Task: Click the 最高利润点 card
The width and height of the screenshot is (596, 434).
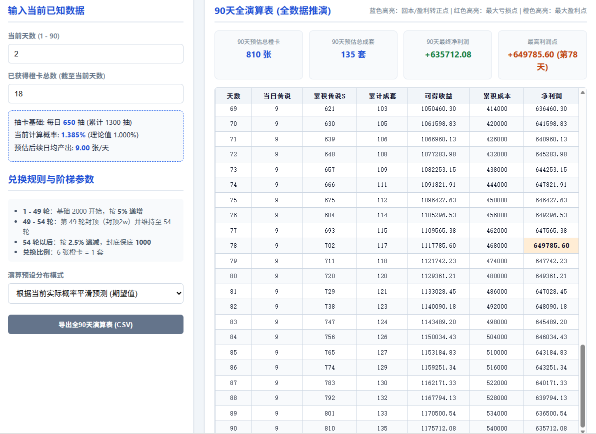Action: [x=542, y=55]
